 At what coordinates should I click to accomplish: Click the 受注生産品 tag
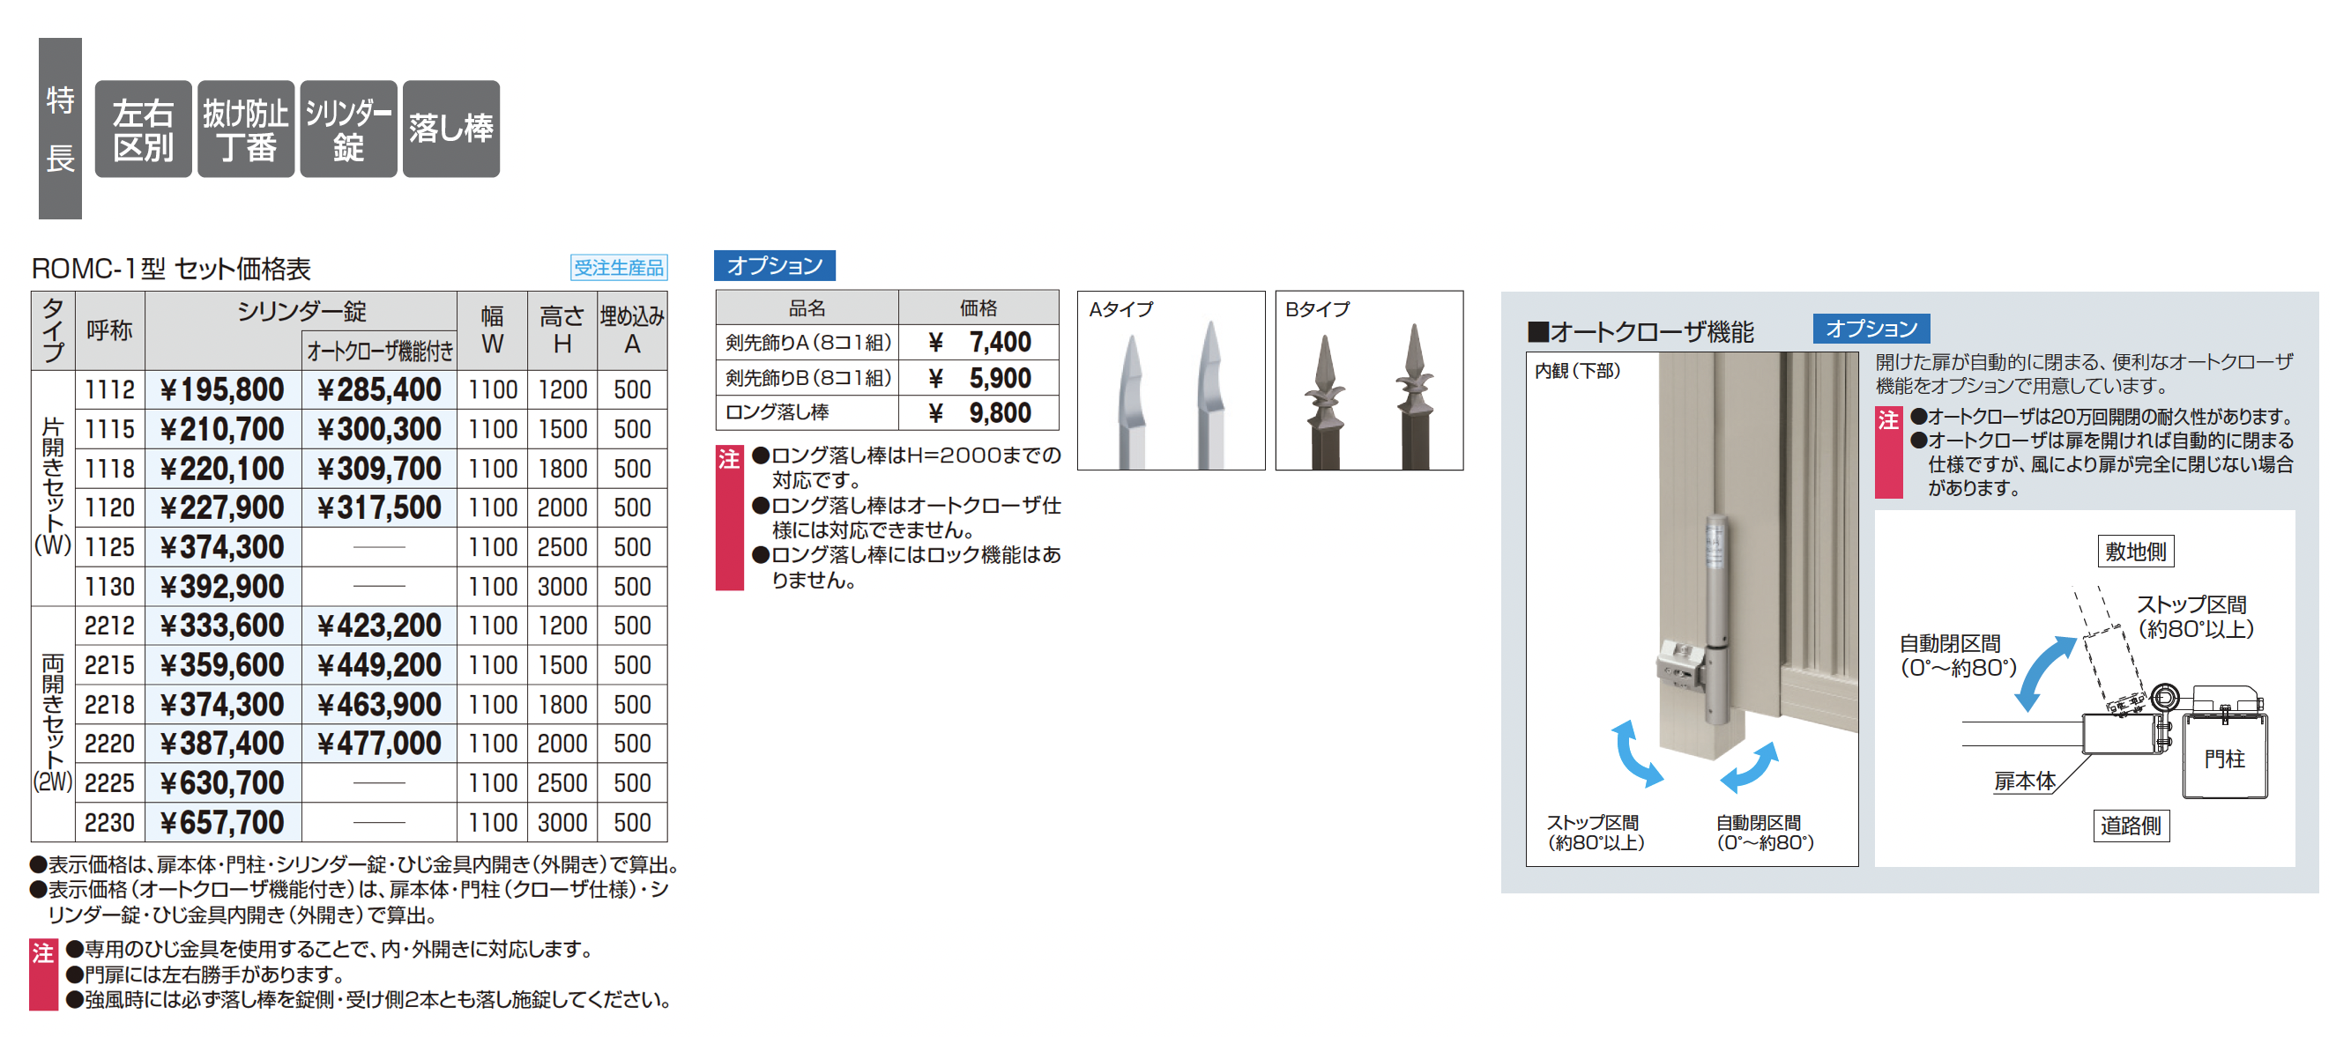pyautogui.click(x=619, y=267)
